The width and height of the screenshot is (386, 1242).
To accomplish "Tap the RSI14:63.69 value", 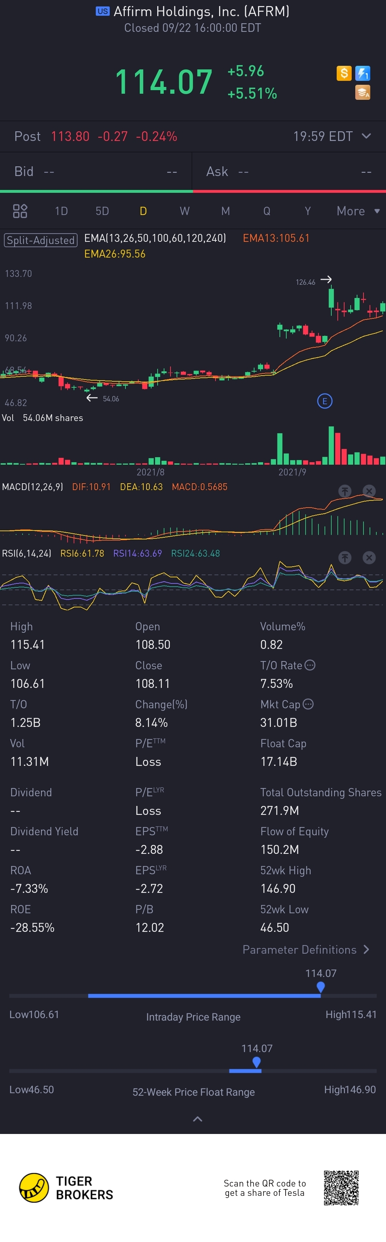I will [x=137, y=553].
